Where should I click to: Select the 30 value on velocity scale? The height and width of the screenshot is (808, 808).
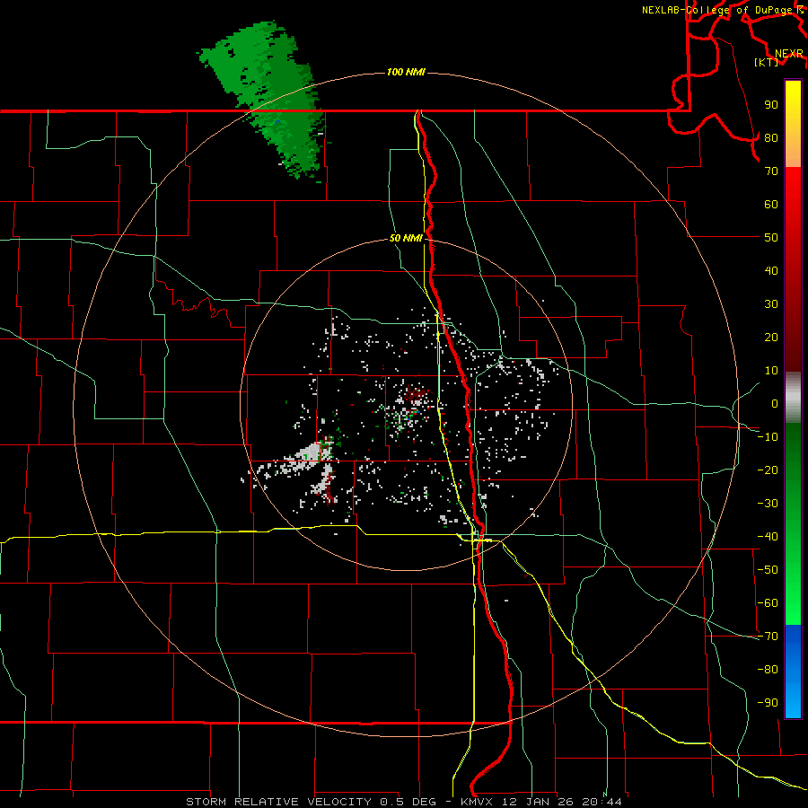coord(771,304)
